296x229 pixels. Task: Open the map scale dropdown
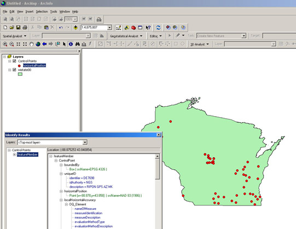coord(109,27)
